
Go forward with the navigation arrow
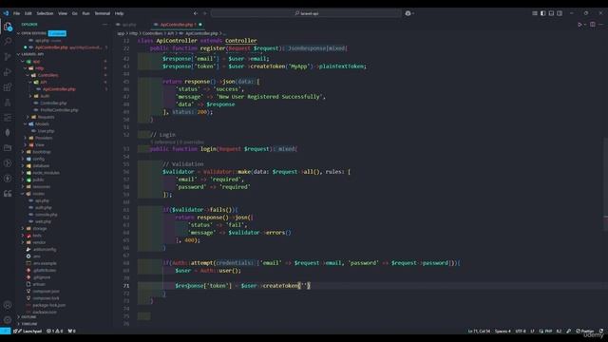(x=205, y=13)
